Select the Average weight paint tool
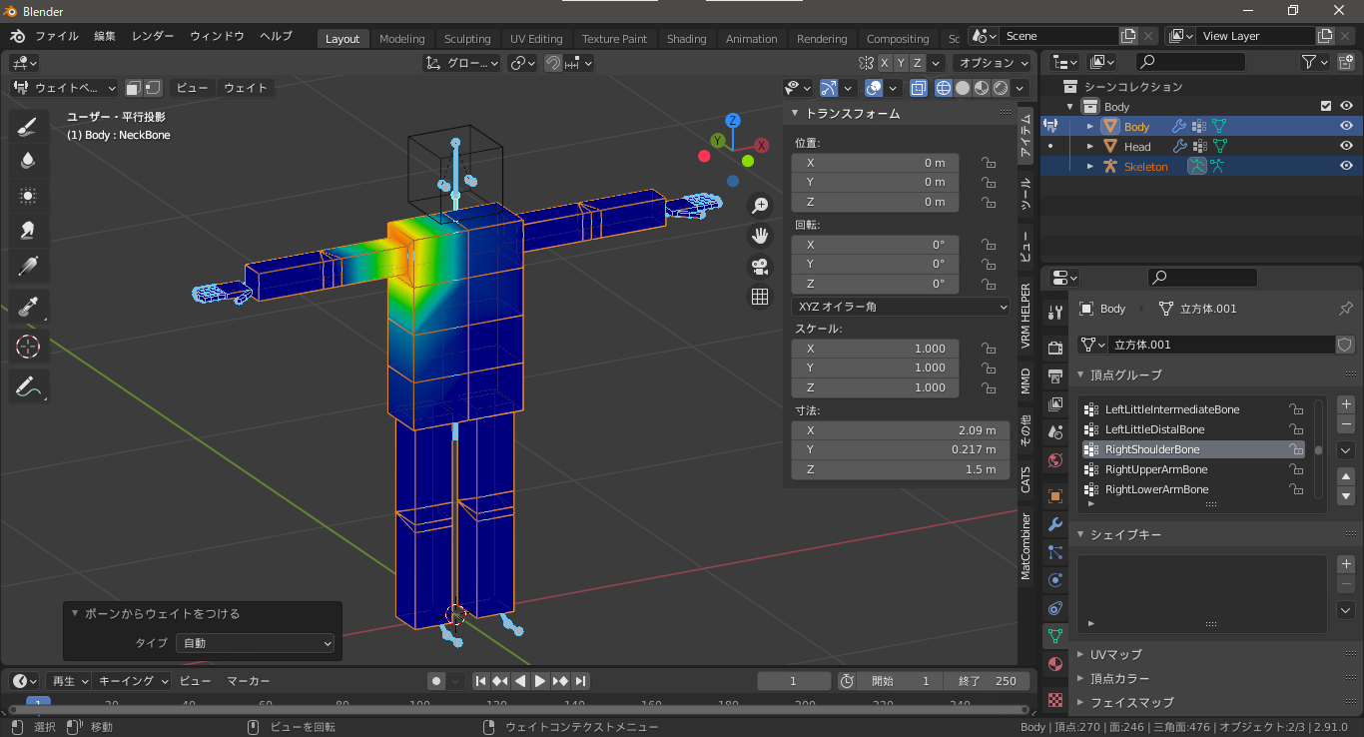 tap(28, 196)
